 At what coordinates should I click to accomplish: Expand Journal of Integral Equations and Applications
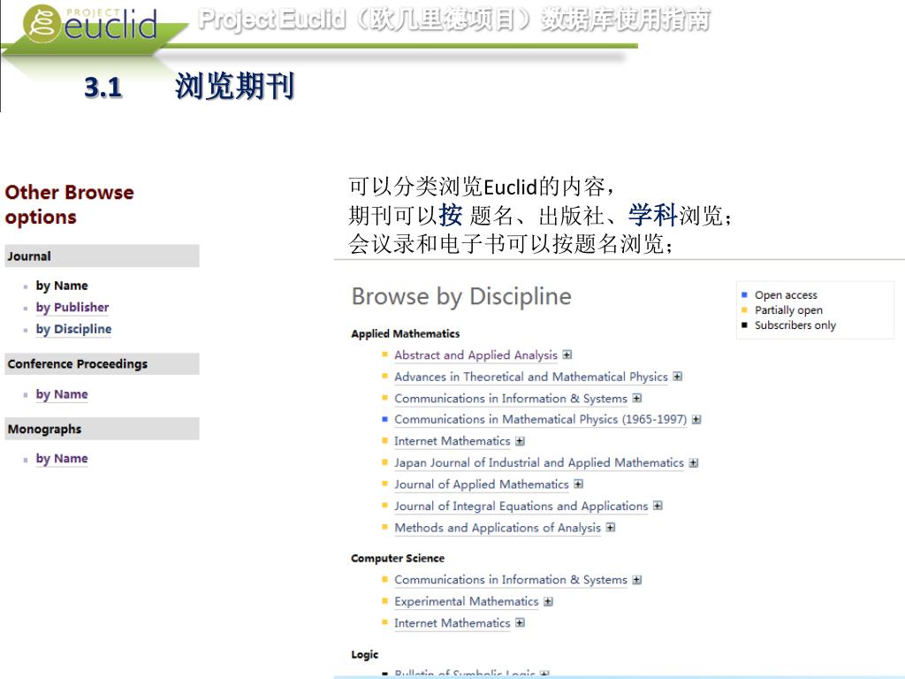tap(658, 506)
